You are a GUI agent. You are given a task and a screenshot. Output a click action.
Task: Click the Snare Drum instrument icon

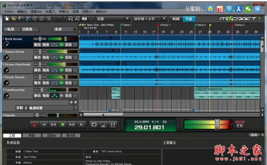[6, 57]
